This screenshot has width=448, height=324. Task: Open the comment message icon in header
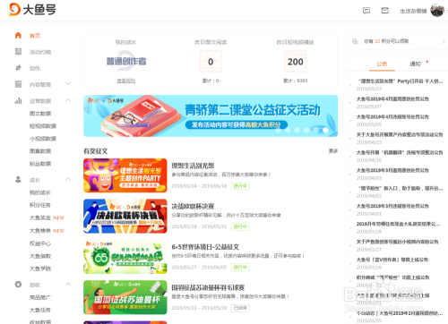pos(366,11)
